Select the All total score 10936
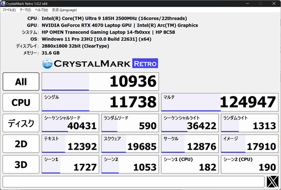The height and width of the screenshot is (190, 281). coord(100,81)
